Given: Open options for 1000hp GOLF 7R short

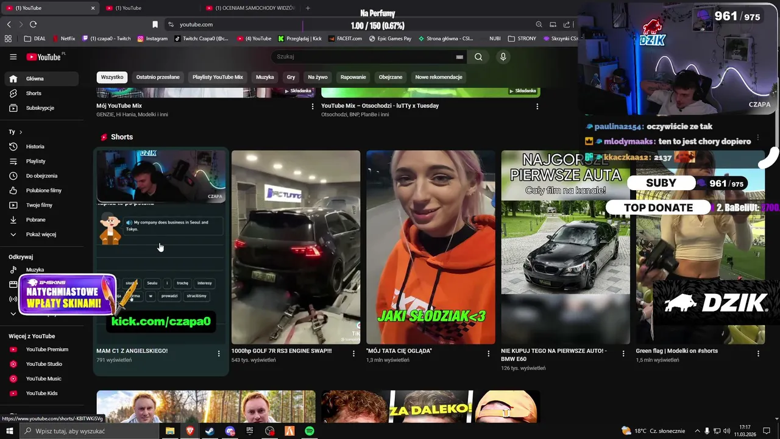Looking at the screenshot, I should (353, 354).
